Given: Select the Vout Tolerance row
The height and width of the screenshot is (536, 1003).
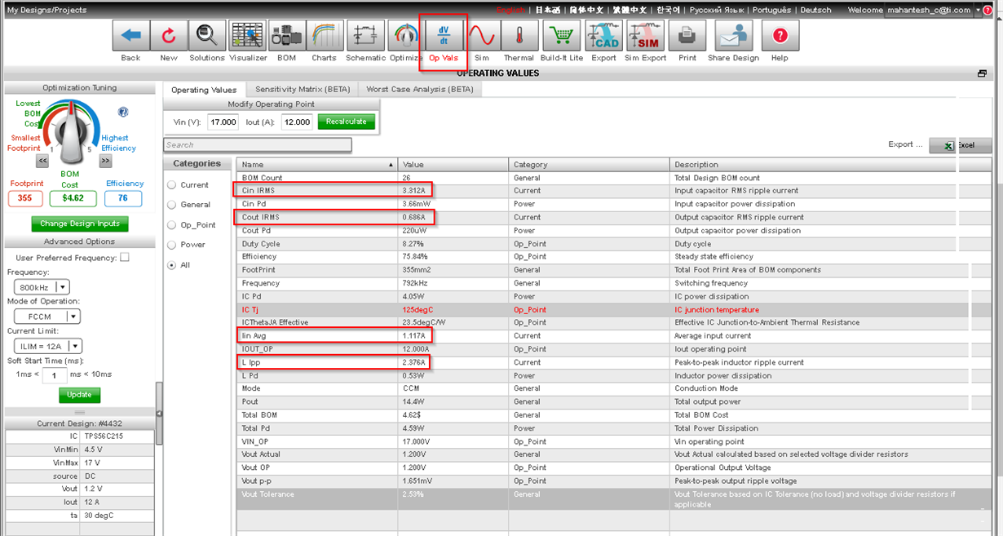Looking at the screenshot, I should (x=614, y=499).
